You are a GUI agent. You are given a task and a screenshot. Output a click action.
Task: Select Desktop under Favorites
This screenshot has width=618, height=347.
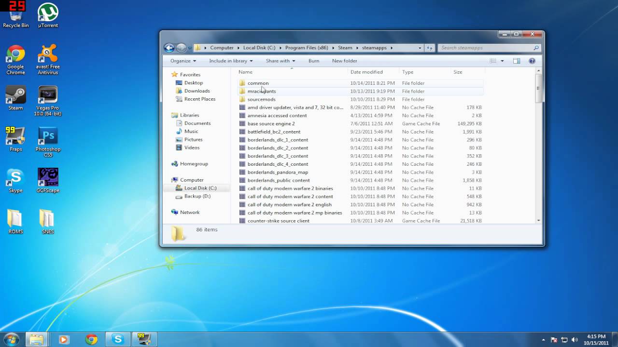coord(193,83)
